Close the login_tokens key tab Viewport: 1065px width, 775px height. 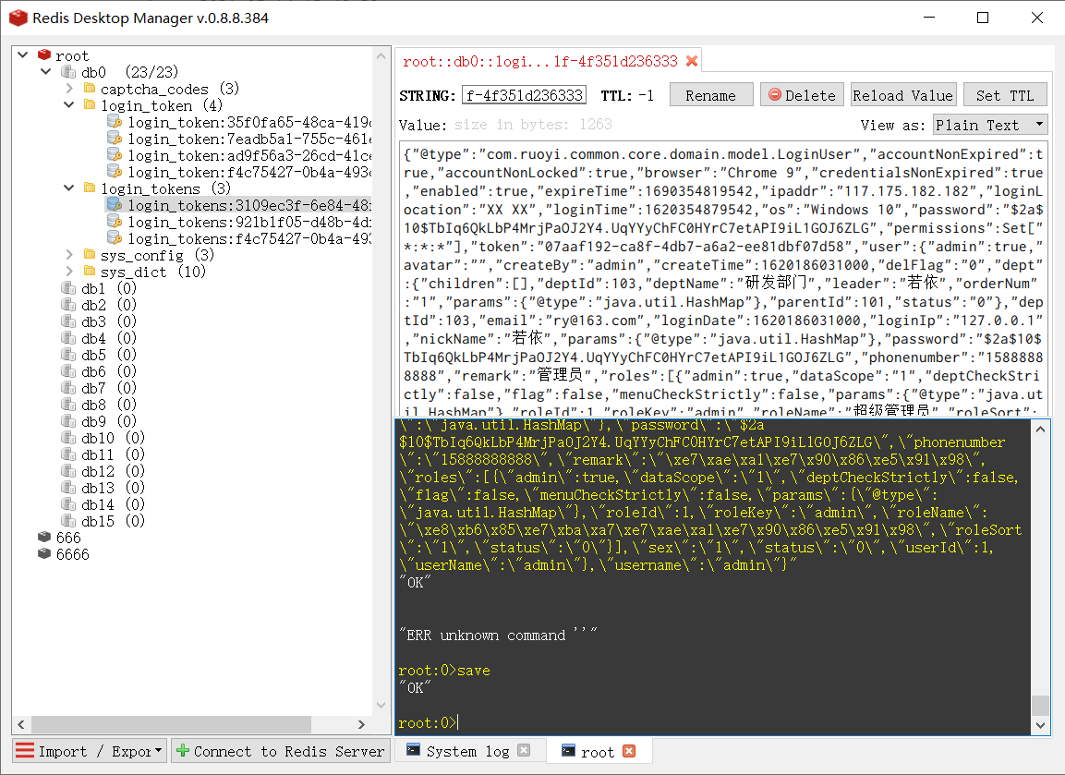(692, 61)
